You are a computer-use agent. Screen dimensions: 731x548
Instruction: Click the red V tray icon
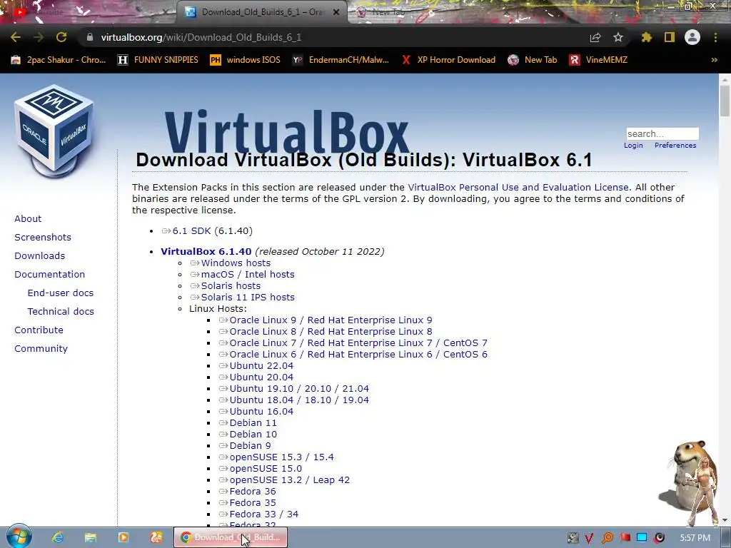click(589, 538)
